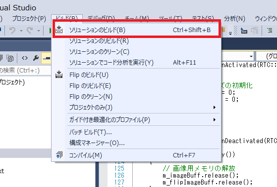Toggle the Preview Selected Items button
This screenshot has height=187, width=277.
(x=46, y=58)
